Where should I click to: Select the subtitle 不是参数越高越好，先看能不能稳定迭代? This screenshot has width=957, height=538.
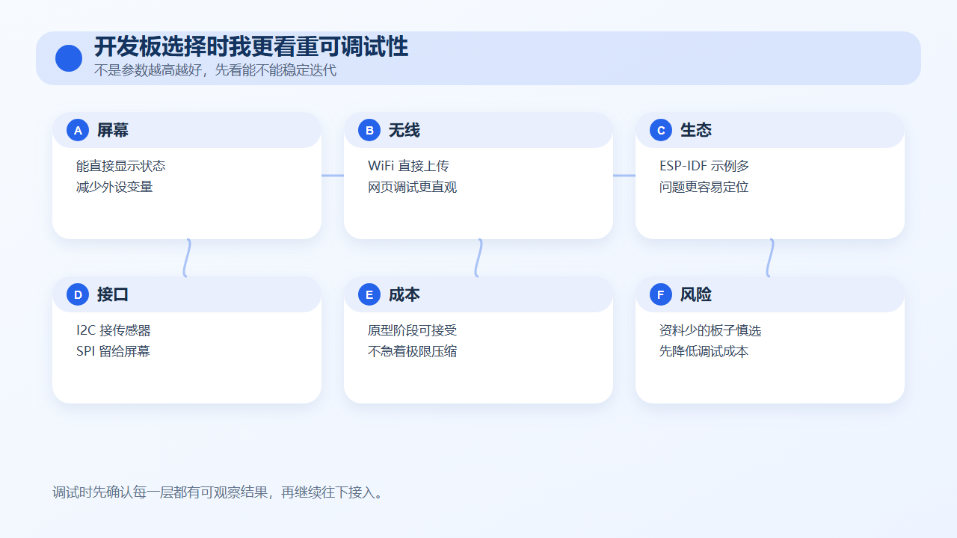pos(215,70)
